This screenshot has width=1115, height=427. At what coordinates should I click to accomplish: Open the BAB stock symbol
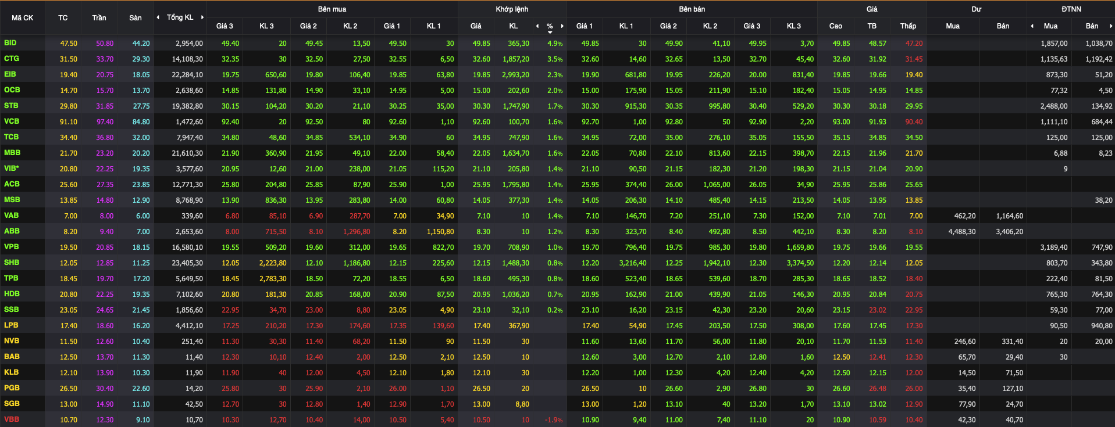click(x=12, y=357)
